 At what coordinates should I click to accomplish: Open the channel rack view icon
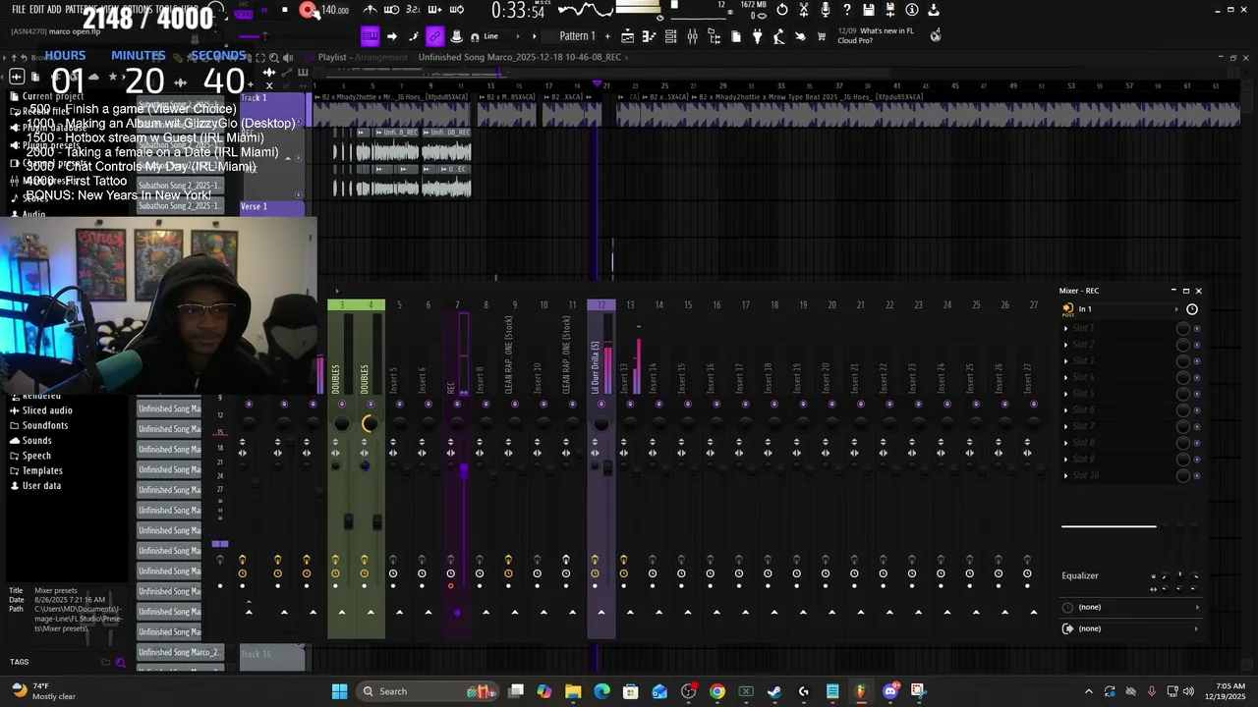(670, 36)
